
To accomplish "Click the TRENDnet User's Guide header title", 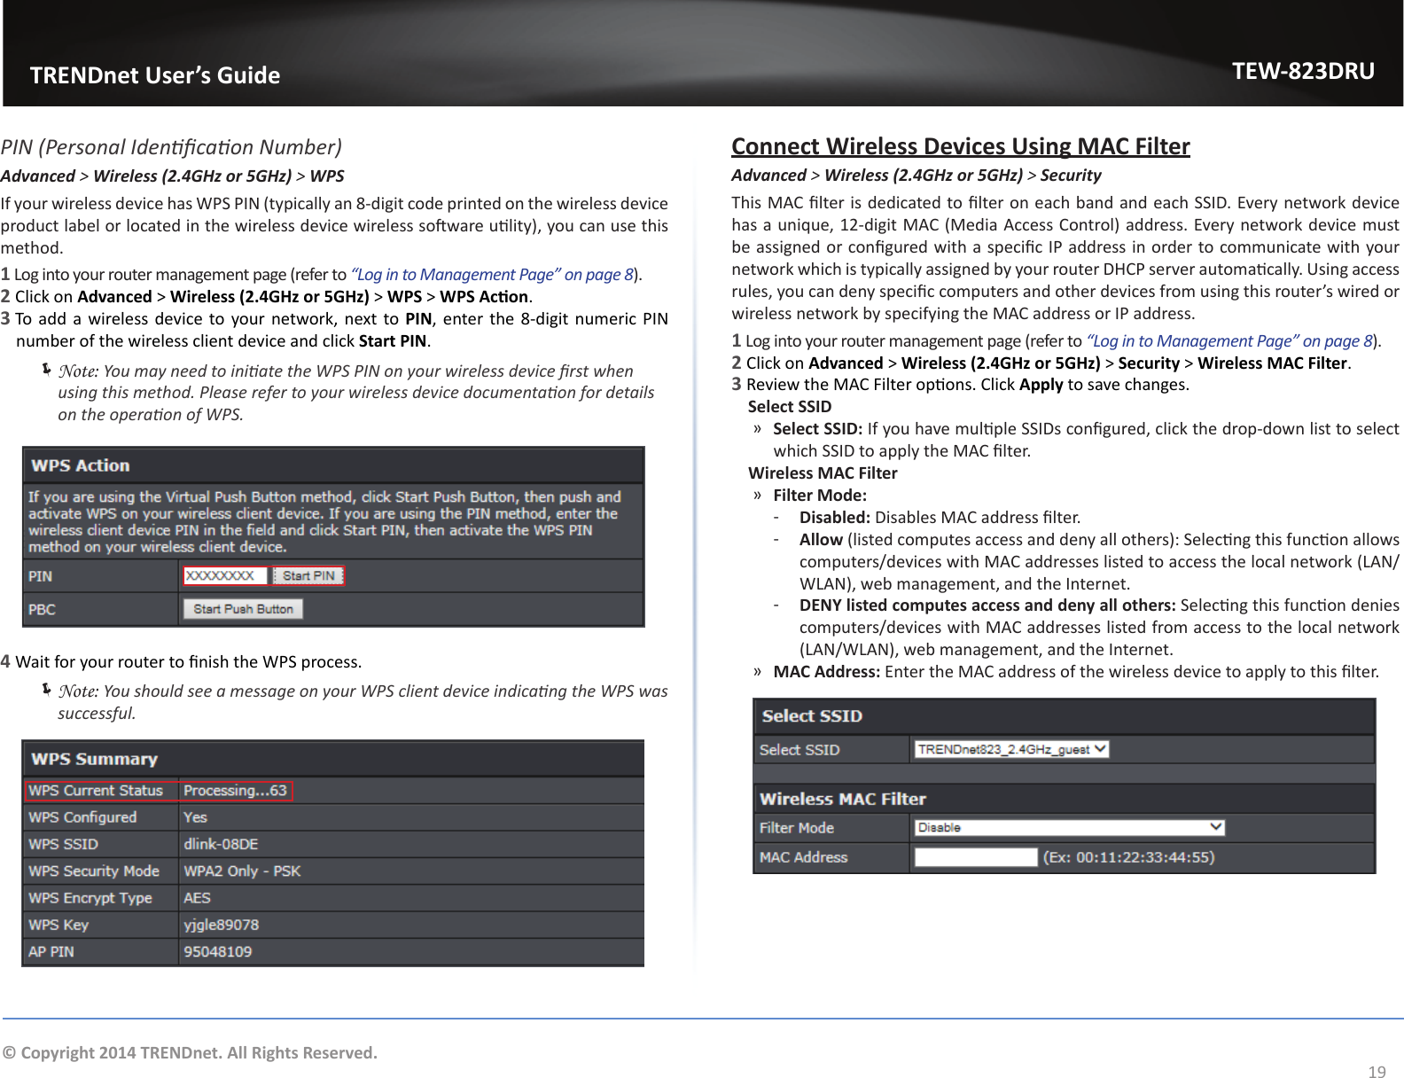I will (155, 75).
